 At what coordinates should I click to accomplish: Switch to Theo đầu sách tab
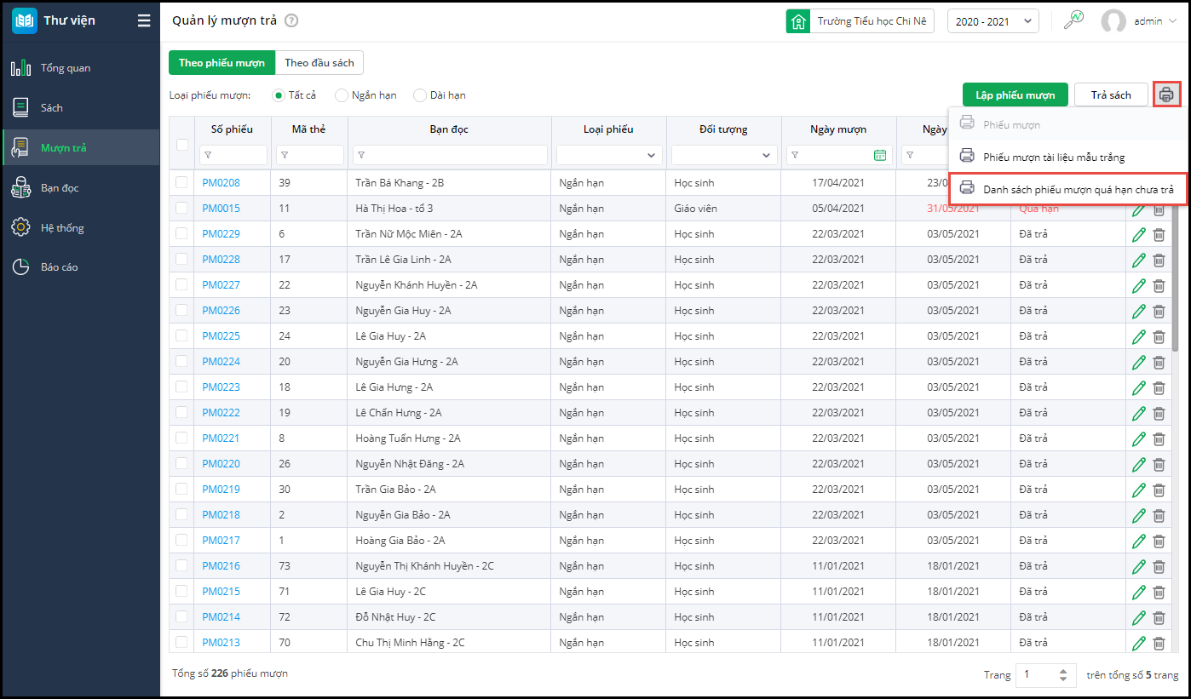[x=319, y=63]
